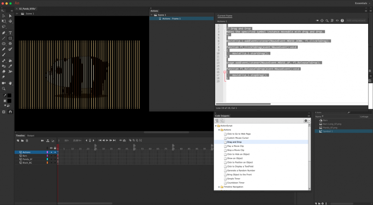
Task: Go to first frame of timeline
Action: [x=100, y=141]
